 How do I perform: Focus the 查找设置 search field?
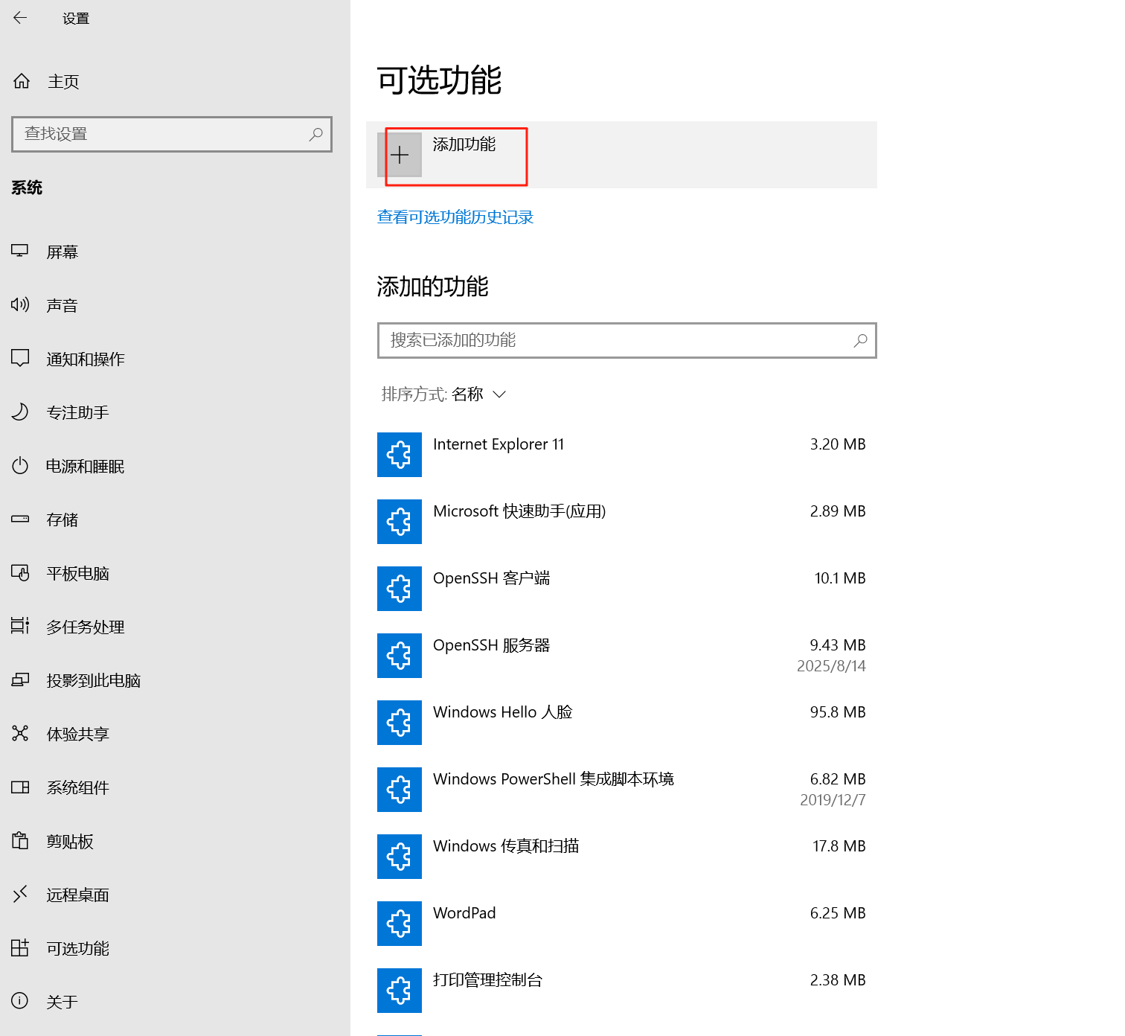(172, 134)
